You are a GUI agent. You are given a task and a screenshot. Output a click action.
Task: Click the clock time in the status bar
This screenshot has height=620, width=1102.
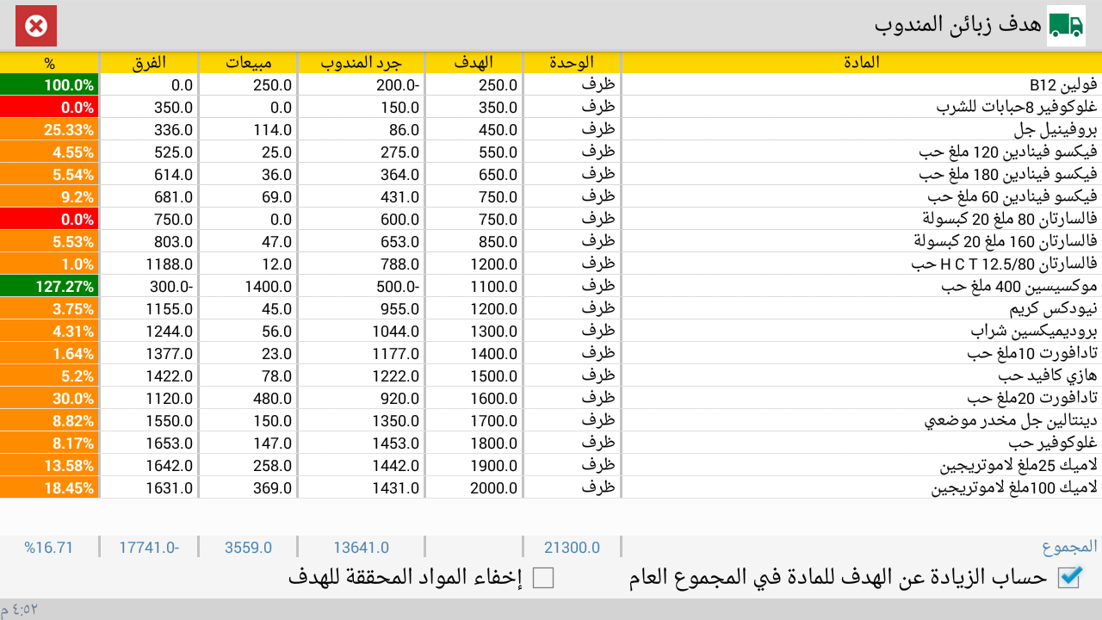19,609
